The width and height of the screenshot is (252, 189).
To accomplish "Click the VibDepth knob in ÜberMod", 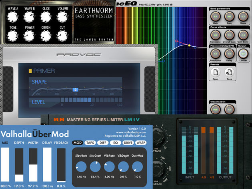I will (x=123, y=167).
